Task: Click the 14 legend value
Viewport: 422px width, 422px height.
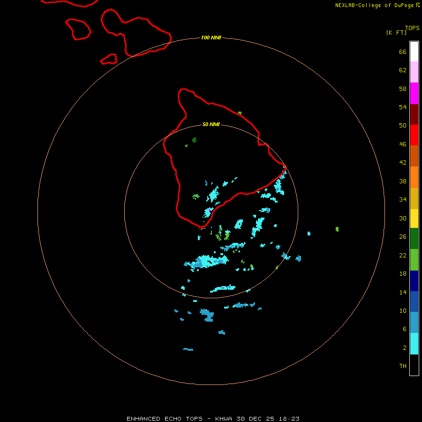Action: pyautogui.click(x=403, y=292)
